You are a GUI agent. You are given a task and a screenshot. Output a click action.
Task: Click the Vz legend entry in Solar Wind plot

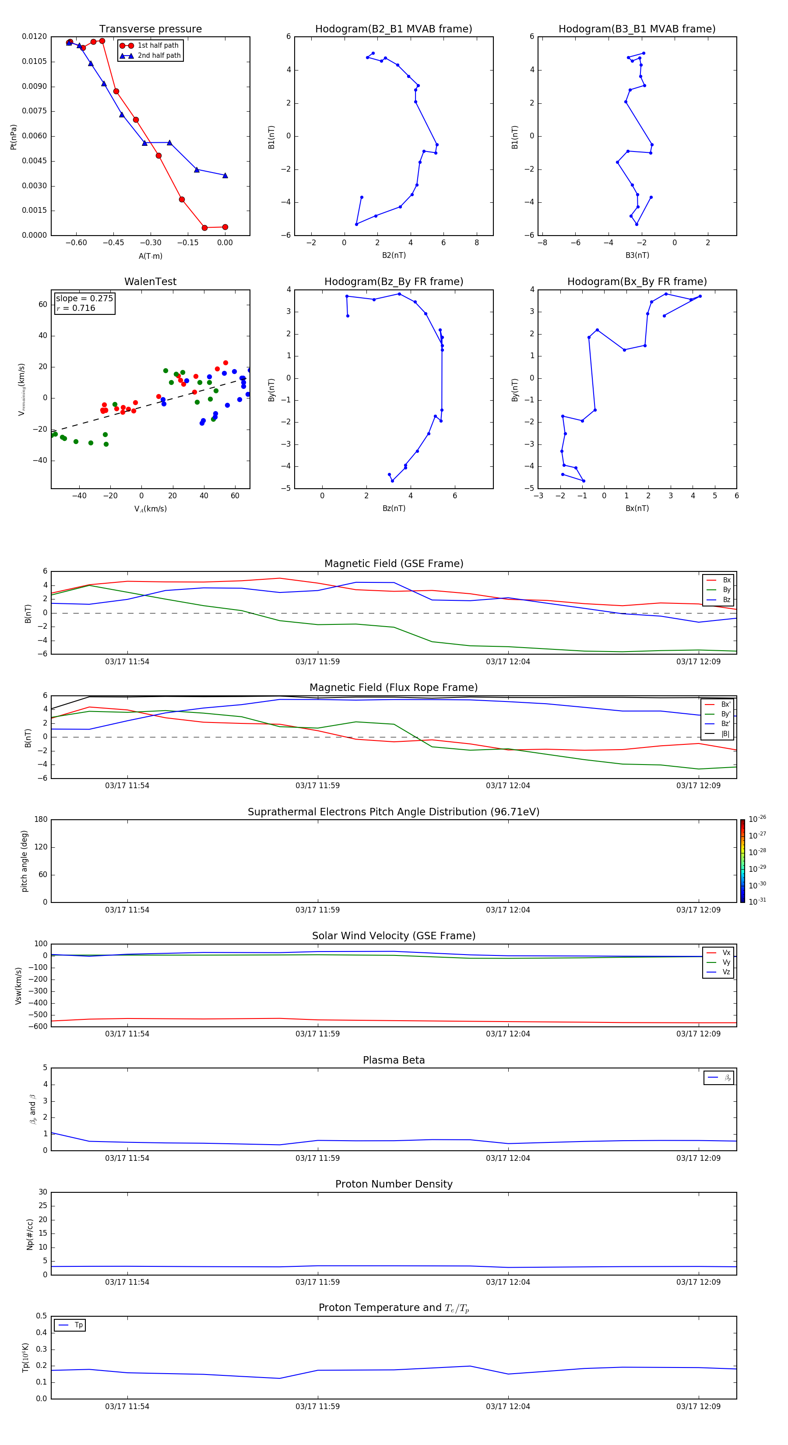point(718,972)
